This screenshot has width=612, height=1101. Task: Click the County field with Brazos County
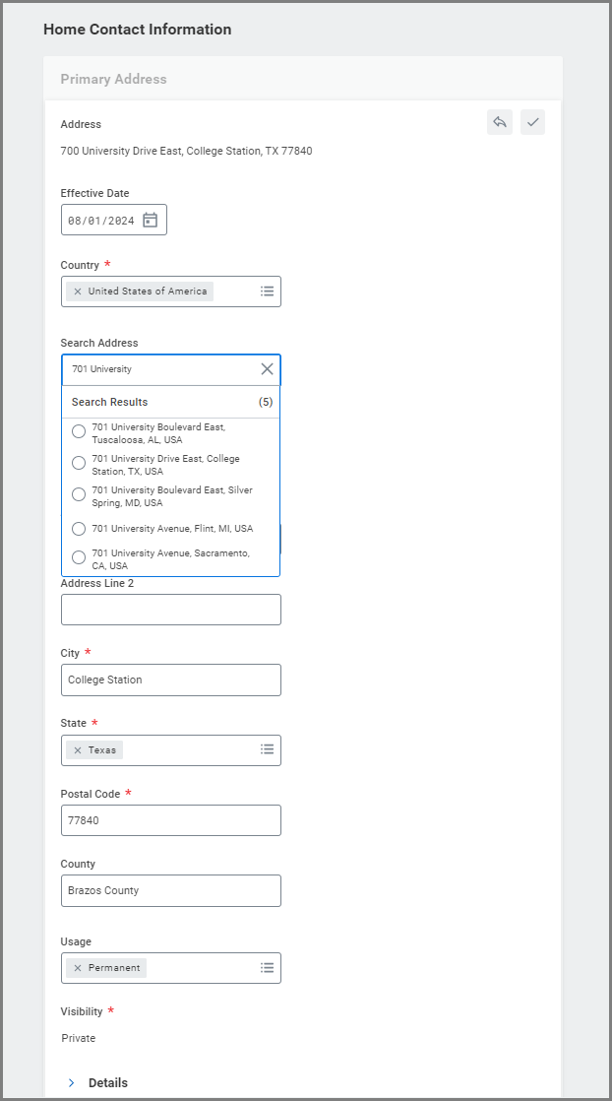pyautogui.click(x=170, y=890)
